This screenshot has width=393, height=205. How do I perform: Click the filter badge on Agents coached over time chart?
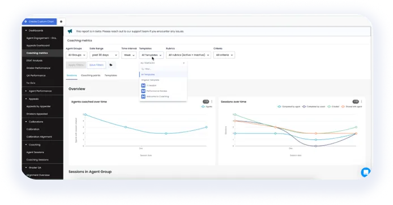click(x=206, y=102)
